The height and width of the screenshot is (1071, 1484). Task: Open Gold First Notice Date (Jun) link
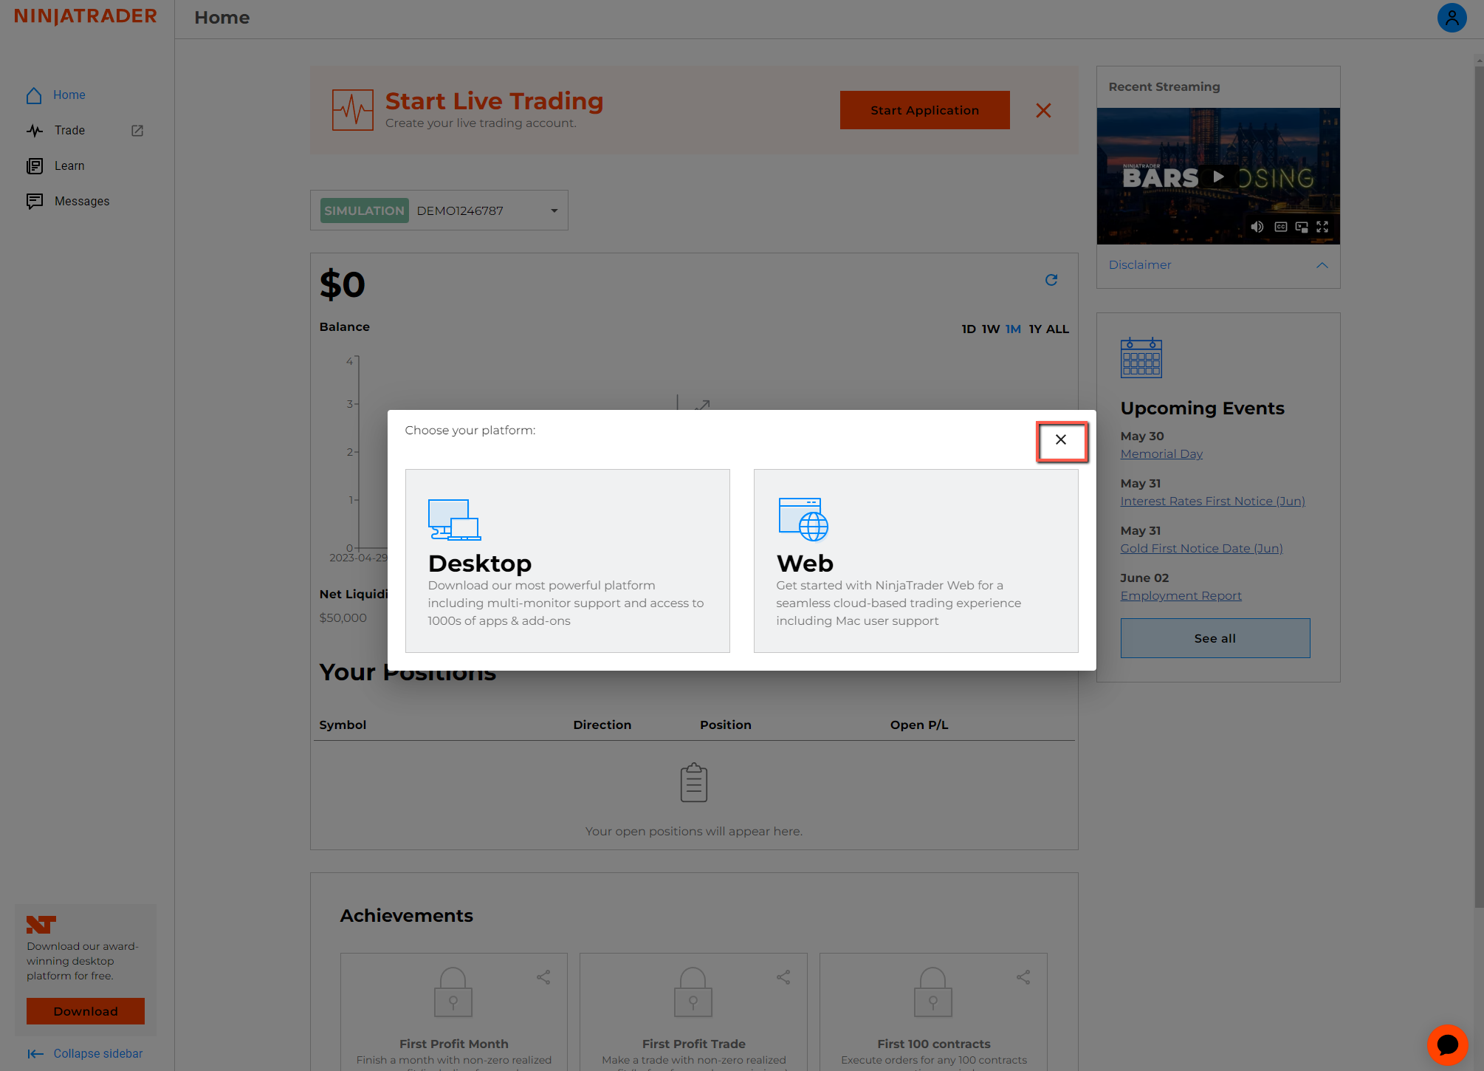tap(1201, 549)
